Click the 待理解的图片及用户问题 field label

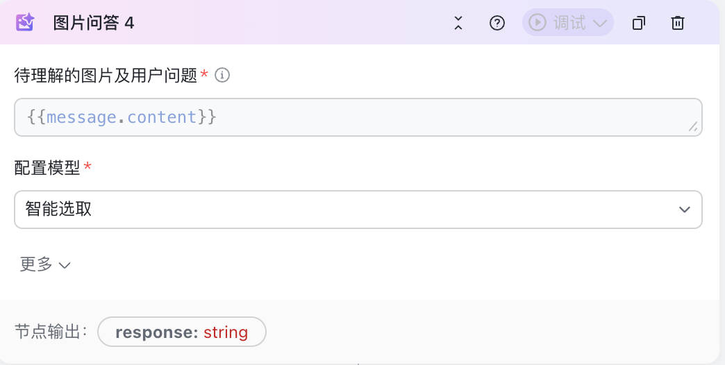[x=106, y=76]
